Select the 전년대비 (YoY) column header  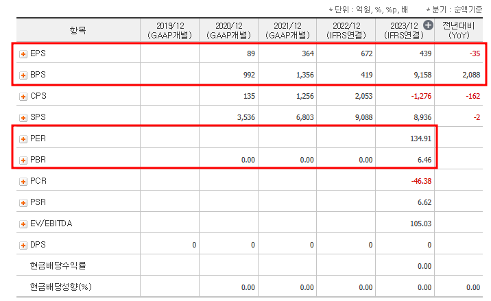point(459,30)
